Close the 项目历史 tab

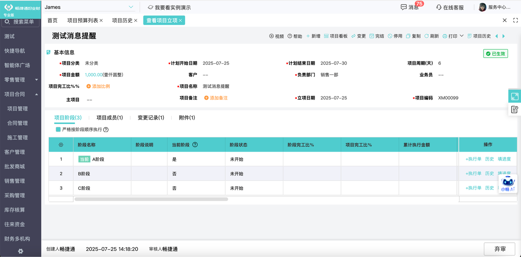click(136, 20)
